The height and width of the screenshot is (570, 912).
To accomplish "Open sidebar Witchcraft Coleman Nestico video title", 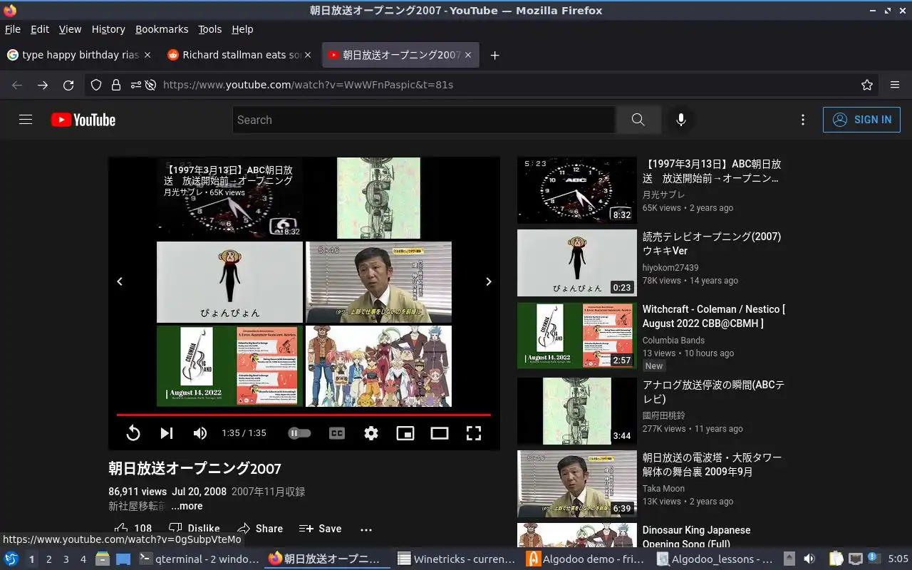I will 714,316.
